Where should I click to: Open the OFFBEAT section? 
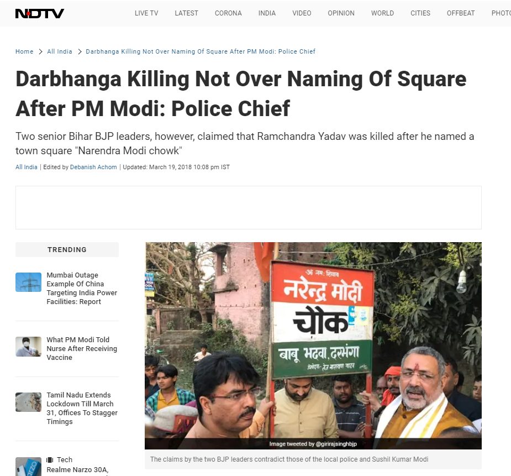tap(461, 13)
